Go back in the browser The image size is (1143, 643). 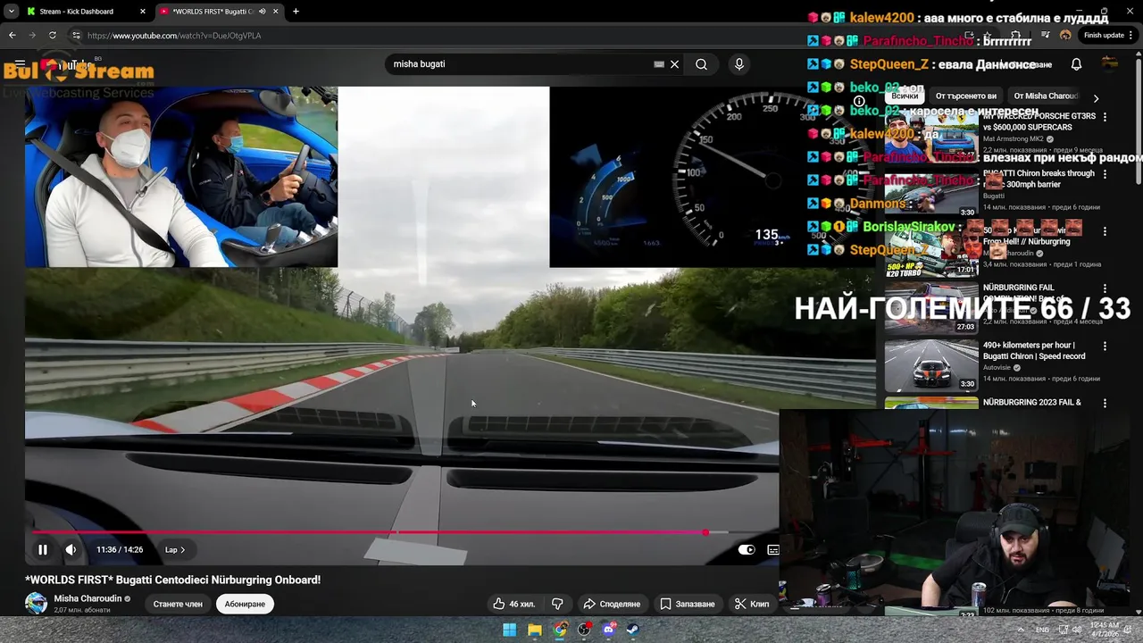click(12, 36)
